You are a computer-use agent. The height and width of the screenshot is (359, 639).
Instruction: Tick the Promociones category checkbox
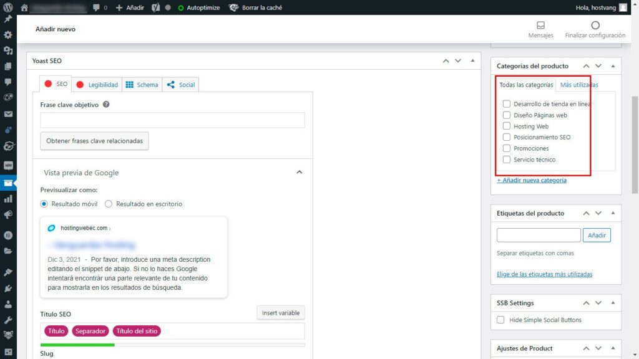tap(507, 148)
